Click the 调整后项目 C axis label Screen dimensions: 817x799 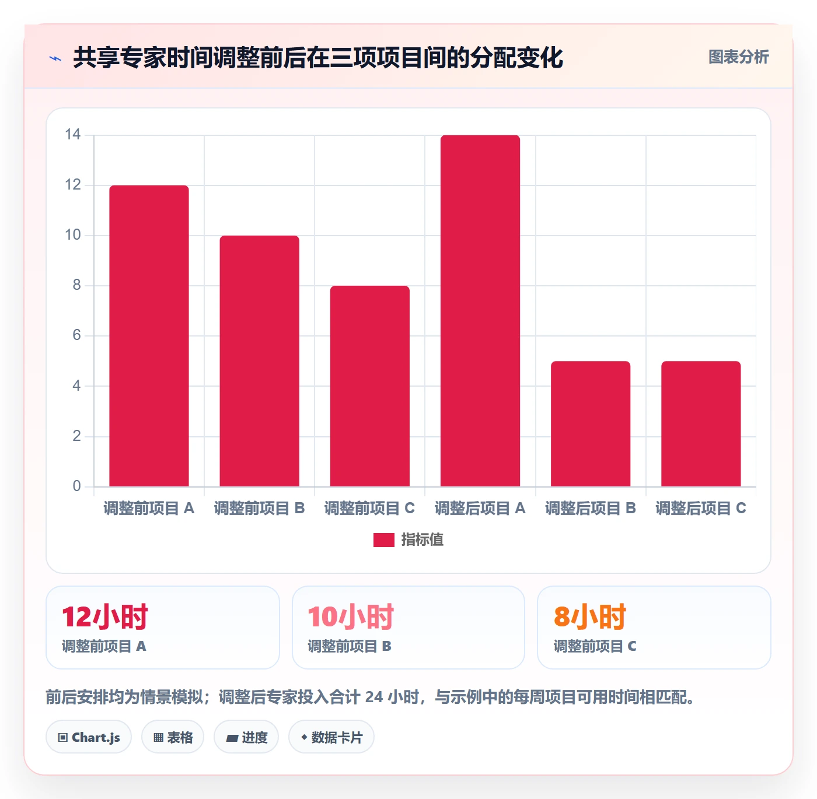pos(701,509)
